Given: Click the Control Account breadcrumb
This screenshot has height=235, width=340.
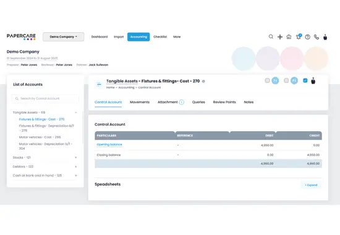Looking at the screenshot, I should coord(150,87).
